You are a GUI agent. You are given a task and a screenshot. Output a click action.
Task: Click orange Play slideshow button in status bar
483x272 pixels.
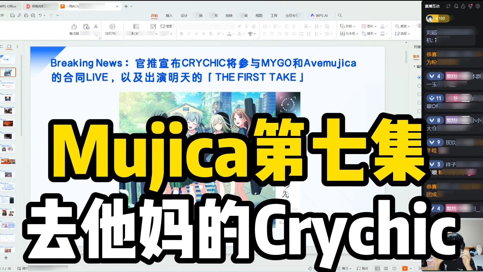405,268
